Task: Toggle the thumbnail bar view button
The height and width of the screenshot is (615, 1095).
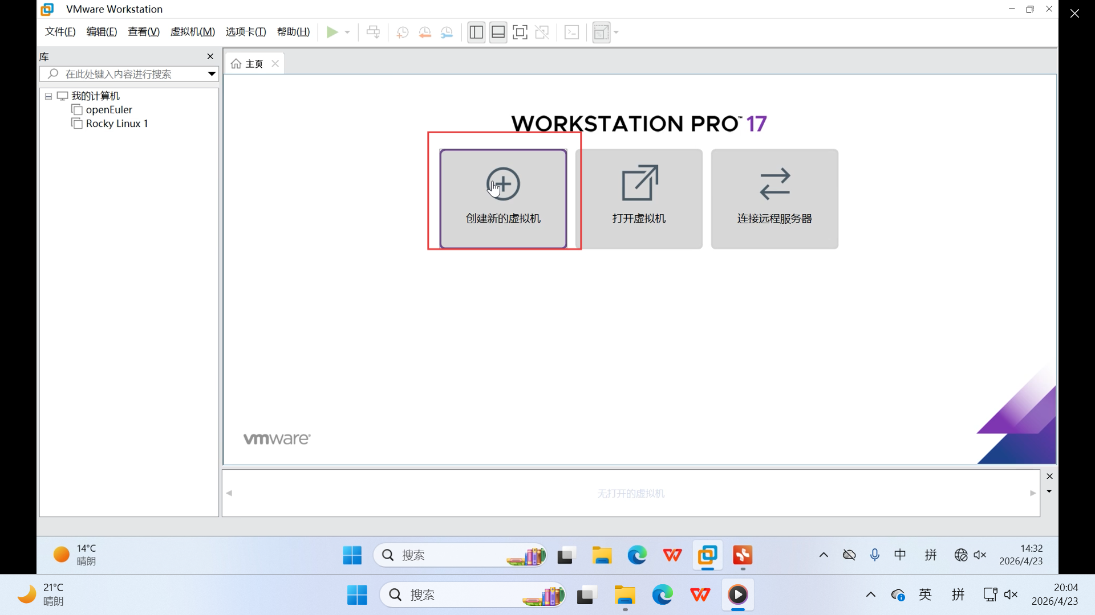Action: click(498, 32)
